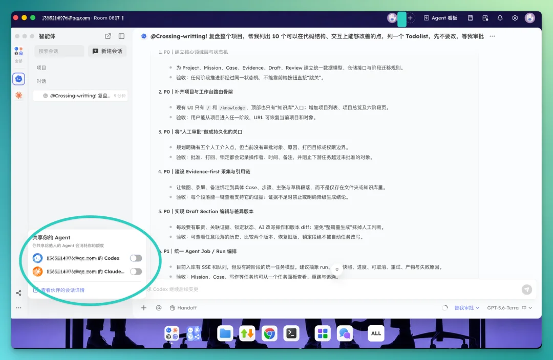Click the Claude avatar in the share popup
This screenshot has height=360, width=553.
(x=38, y=272)
